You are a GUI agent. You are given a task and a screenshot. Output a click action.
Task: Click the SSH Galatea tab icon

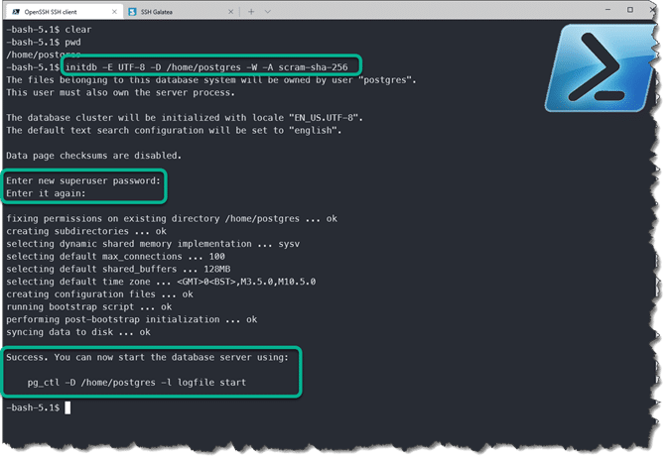pyautogui.click(x=133, y=11)
